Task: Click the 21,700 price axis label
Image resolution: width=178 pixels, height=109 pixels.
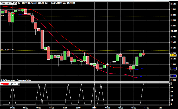Action: click(173, 9)
